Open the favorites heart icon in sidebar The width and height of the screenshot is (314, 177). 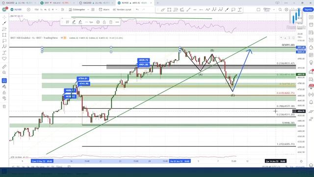tap(4, 59)
